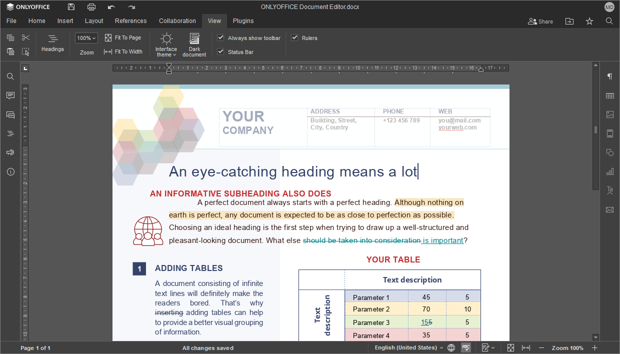Click the Save icon in title bar
Image resolution: width=620 pixels, height=354 pixels.
tap(71, 7)
